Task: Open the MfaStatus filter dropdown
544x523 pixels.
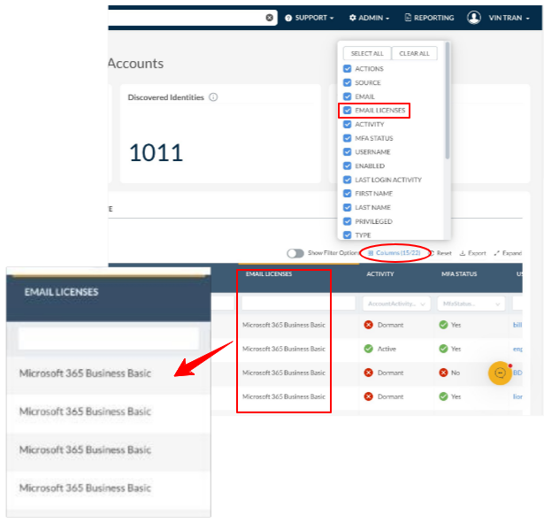Action: 471,304
